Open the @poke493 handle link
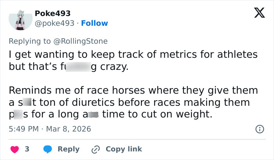Viewport: 274px width, 160px height. [x=54, y=23]
